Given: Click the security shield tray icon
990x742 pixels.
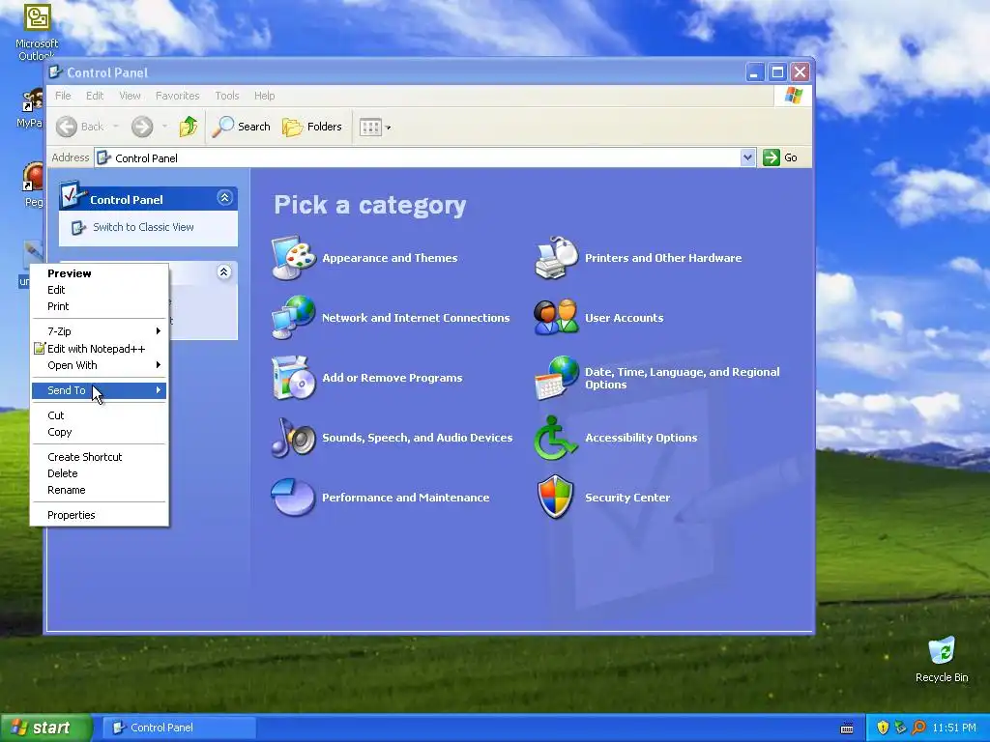Looking at the screenshot, I should (x=883, y=728).
